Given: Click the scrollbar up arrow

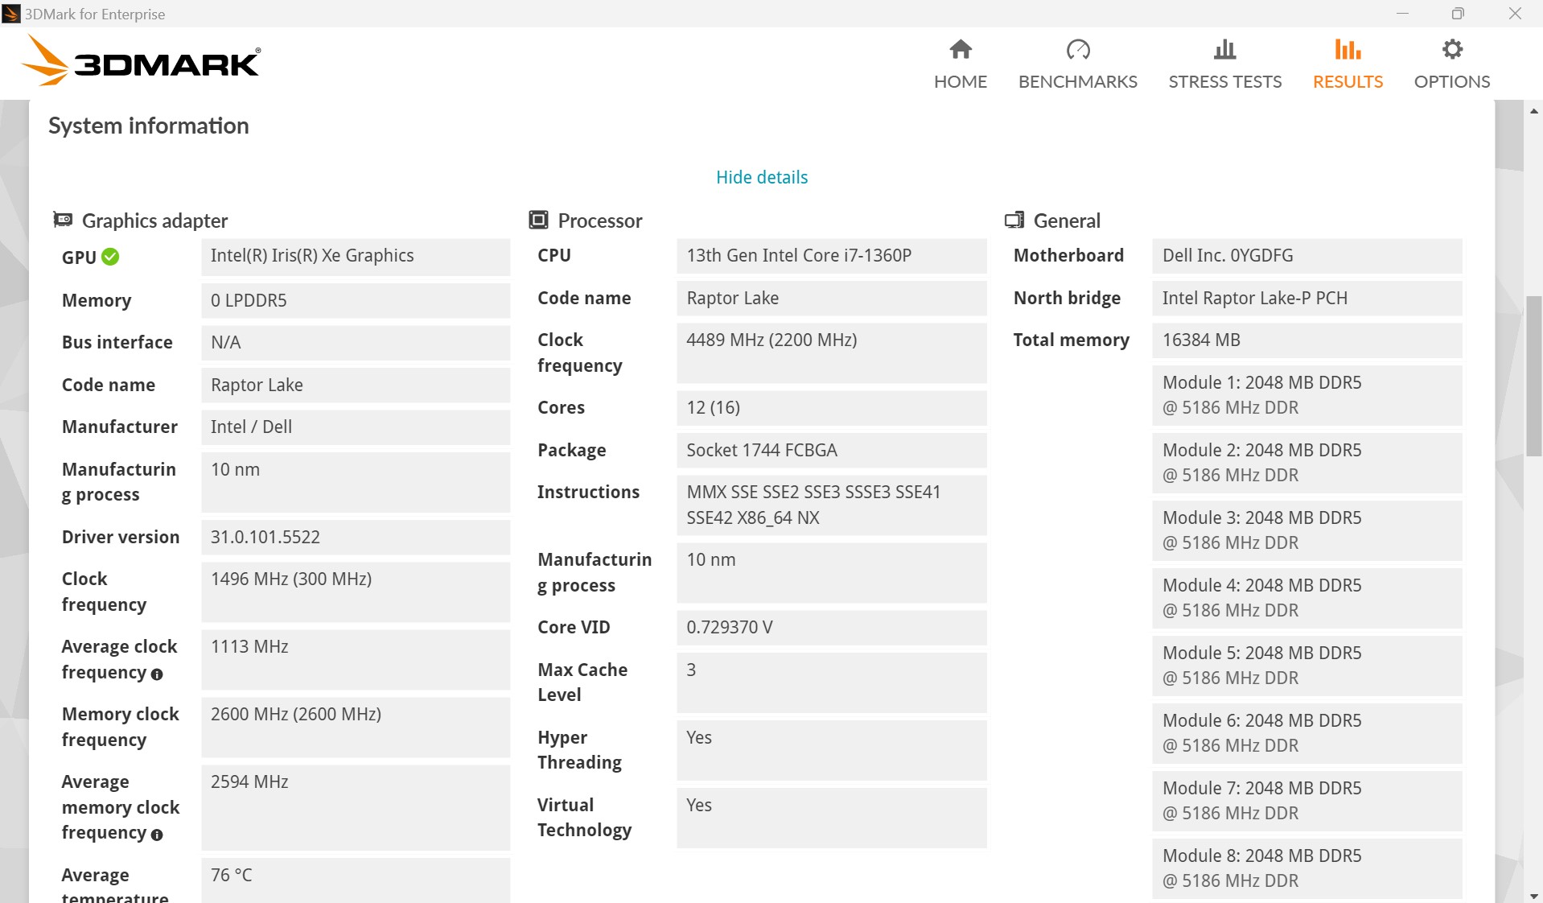Looking at the screenshot, I should [1533, 111].
